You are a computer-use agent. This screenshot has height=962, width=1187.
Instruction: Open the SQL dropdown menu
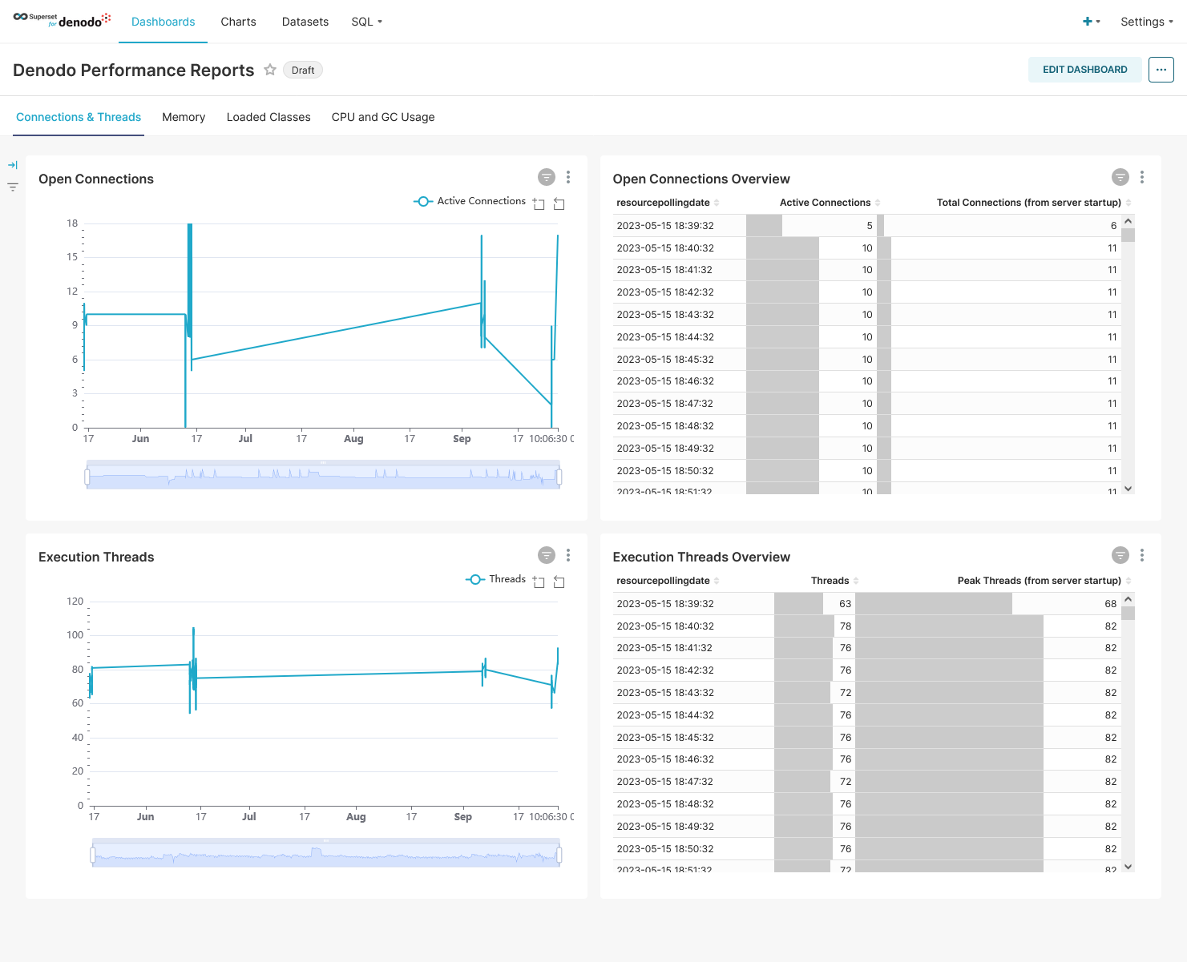tap(366, 22)
